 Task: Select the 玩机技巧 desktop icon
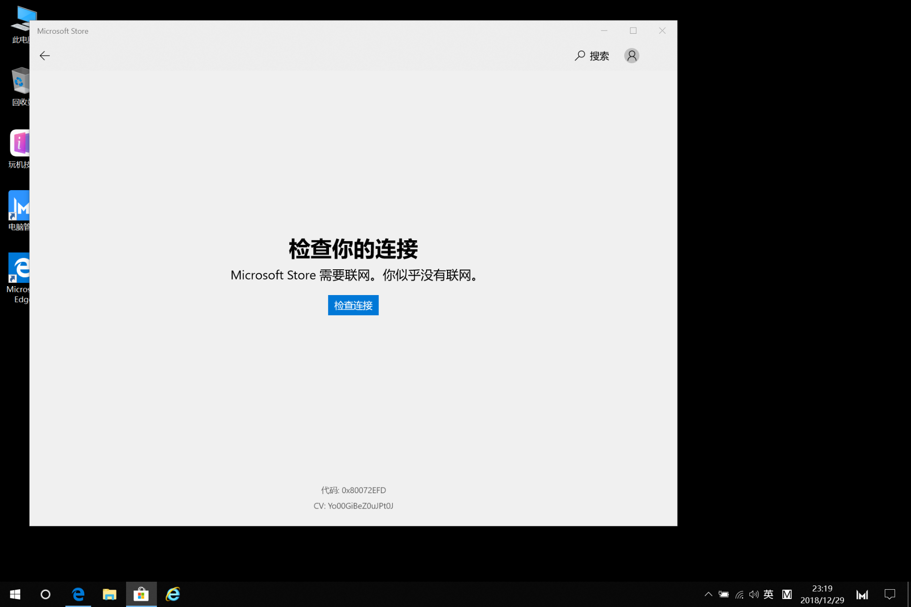point(19,149)
